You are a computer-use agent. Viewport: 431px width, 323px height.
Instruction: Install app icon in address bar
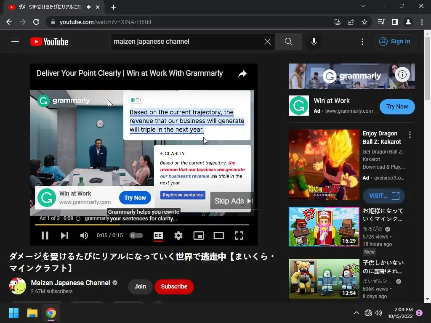337,22
